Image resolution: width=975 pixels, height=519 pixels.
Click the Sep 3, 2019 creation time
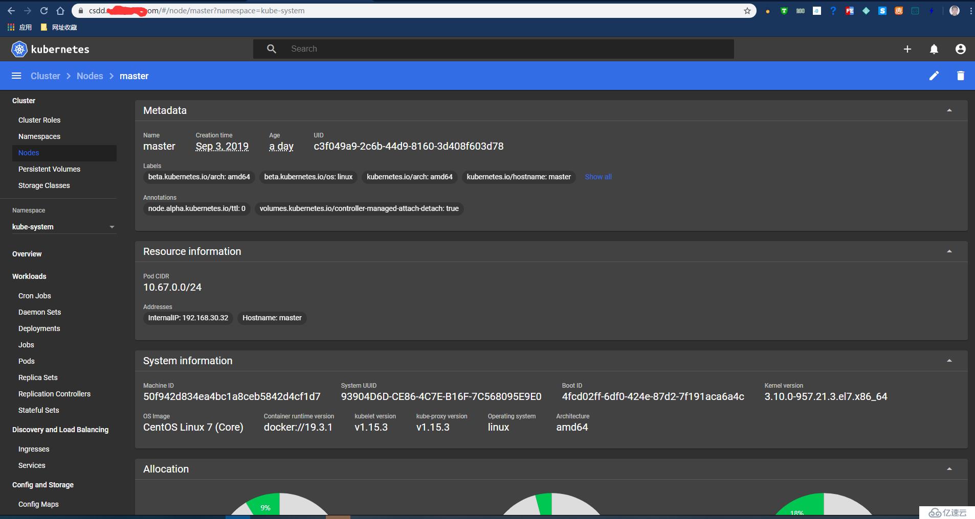[x=222, y=146]
